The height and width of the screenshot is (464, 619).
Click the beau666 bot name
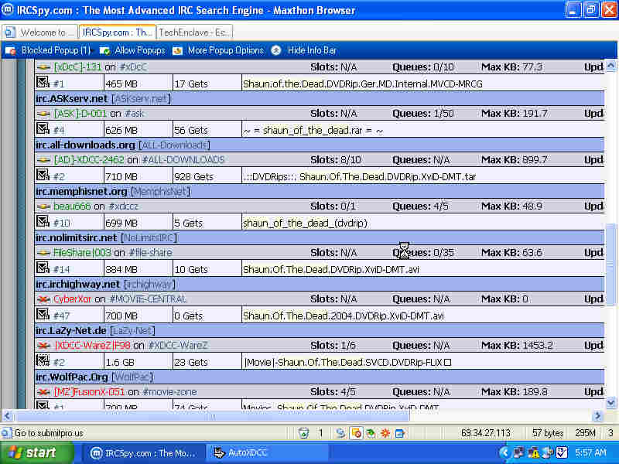(72, 206)
